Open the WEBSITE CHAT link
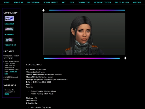The width and height of the screenshot is (145, 109). pos(10,45)
